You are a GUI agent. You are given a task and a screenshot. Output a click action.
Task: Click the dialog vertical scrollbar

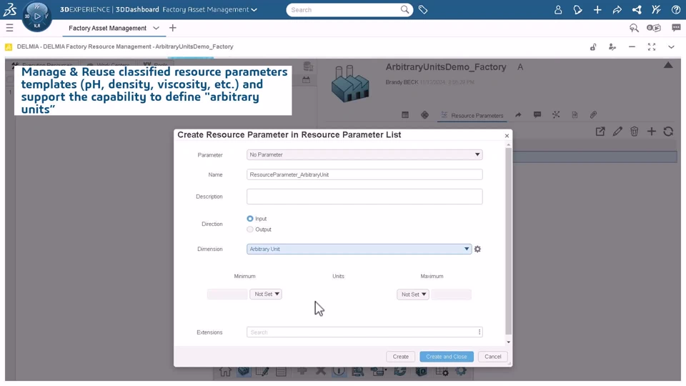[x=508, y=241]
